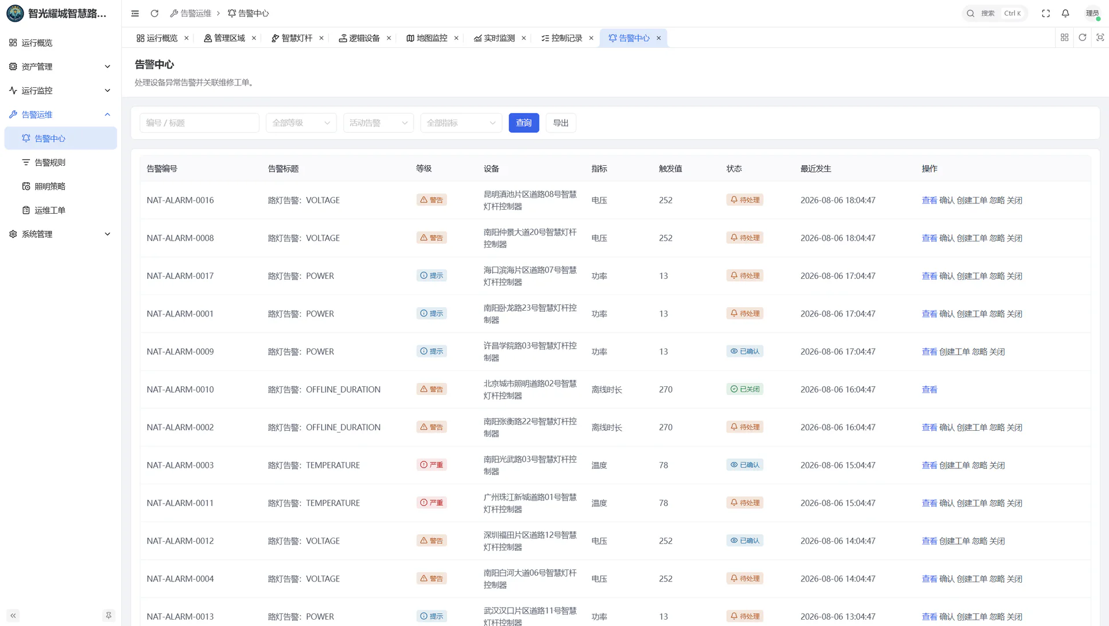1109x626 pixels.
Task: Open the tab grid icon on the tab bar
Action: click(x=1065, y=38)
